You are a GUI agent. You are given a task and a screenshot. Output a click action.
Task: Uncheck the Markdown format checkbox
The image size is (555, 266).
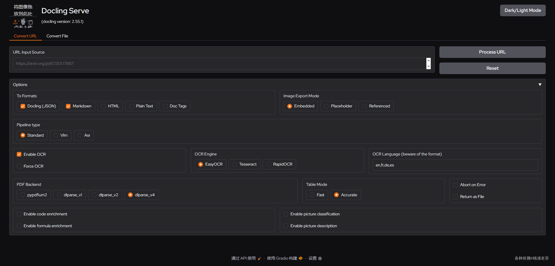click(68, 106)
